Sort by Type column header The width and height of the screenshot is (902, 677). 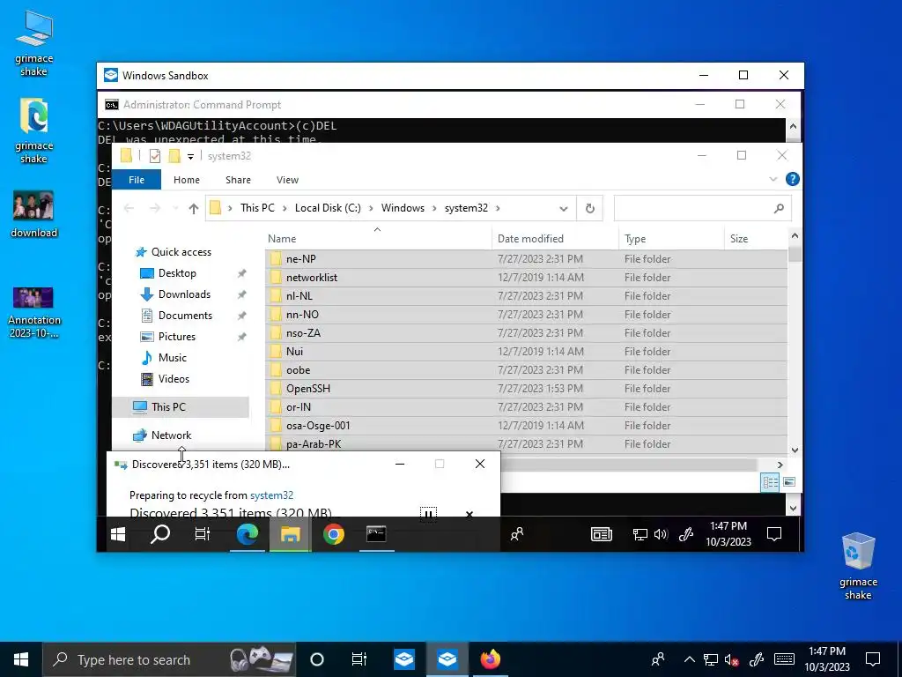[x=672, y=238]
